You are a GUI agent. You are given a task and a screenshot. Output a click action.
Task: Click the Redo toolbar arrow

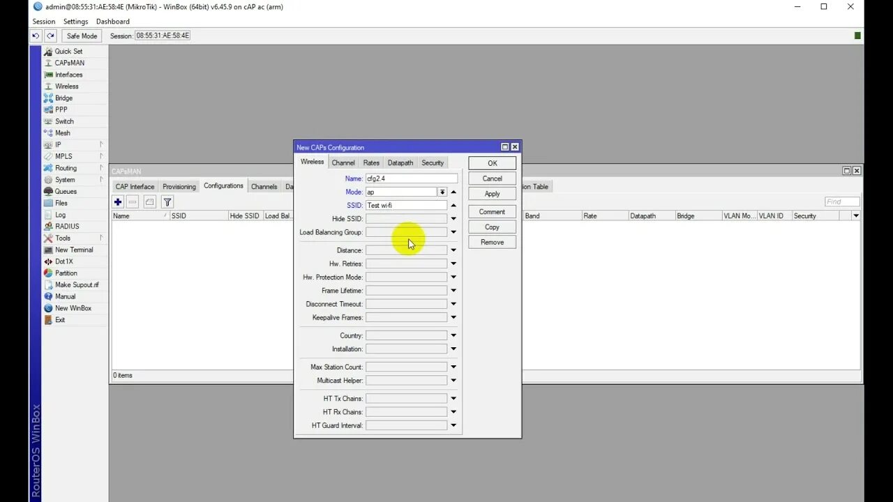click(x=50, y=36)
